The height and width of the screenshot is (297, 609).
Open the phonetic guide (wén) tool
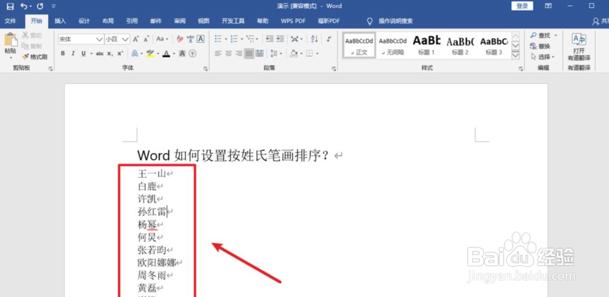[190, 39]
